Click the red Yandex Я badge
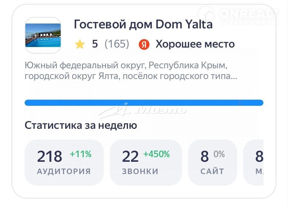The width and height of the screenshot is (288, 206). pyautogui.click(x=144, y=45)
